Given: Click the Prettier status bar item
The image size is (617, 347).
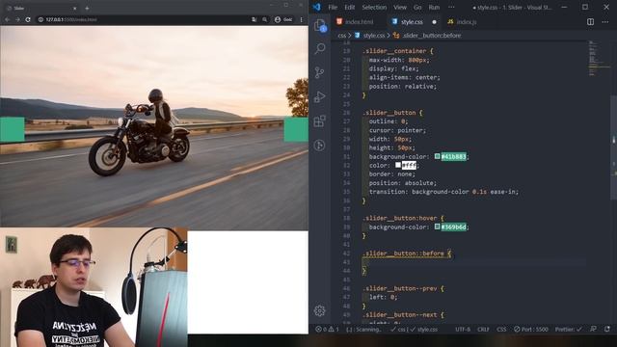Looking at the screenshot, I should [x=569, y=330].
